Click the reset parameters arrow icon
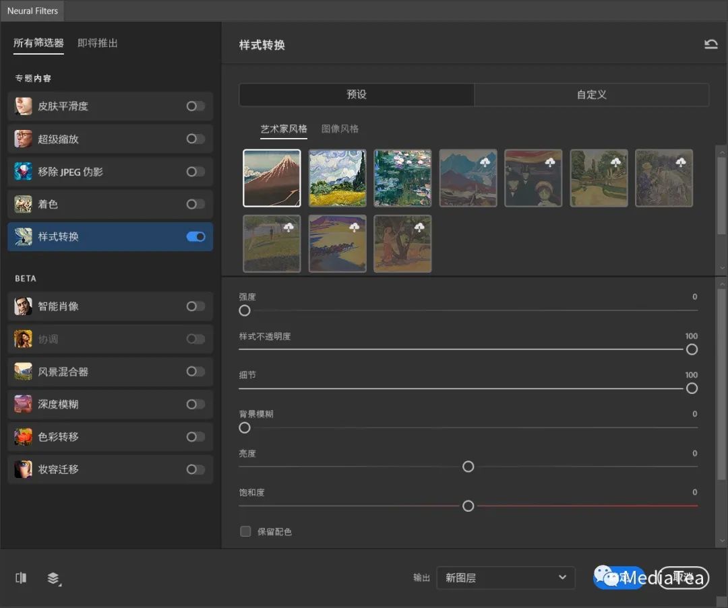Viewport: 728px width, 608px height. (x=711, y=44)
